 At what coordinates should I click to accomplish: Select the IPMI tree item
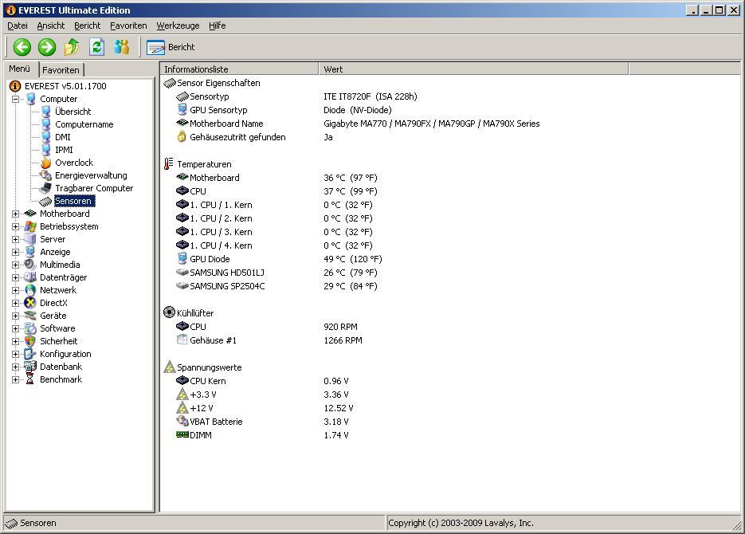tap(64, 150)
